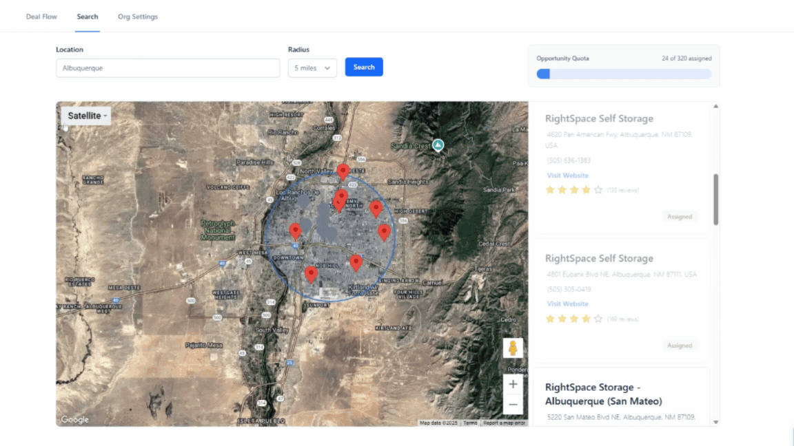This screenshot has height=446, width=794.
Task: Click the star rating with 169 reviews
Action: [x=574, y=319]
